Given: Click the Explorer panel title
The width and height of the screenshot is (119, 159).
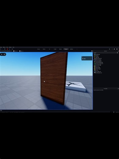Looking at the screenshot, I should pyautogui.click(x=106, y=51).
